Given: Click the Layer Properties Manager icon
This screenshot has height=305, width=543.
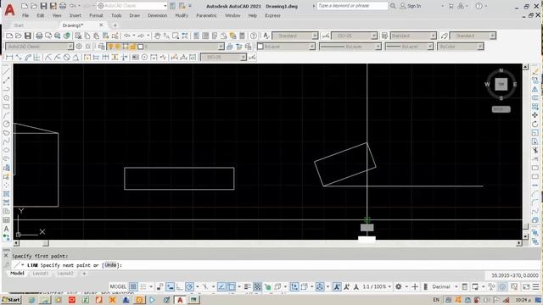Looking at the screenshot, I should [101, 47].
